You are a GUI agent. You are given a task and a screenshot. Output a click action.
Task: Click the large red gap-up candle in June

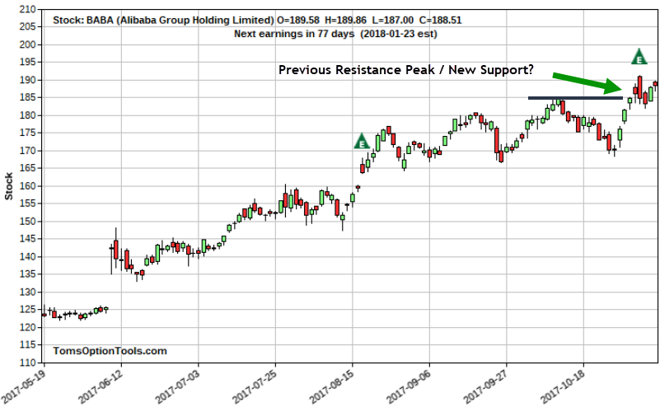click(x=116, y=250)
